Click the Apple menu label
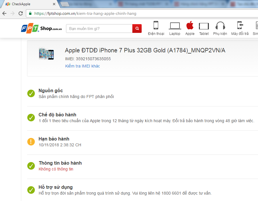Viewport: 258px width, 201px height. [x=190, y=34]
